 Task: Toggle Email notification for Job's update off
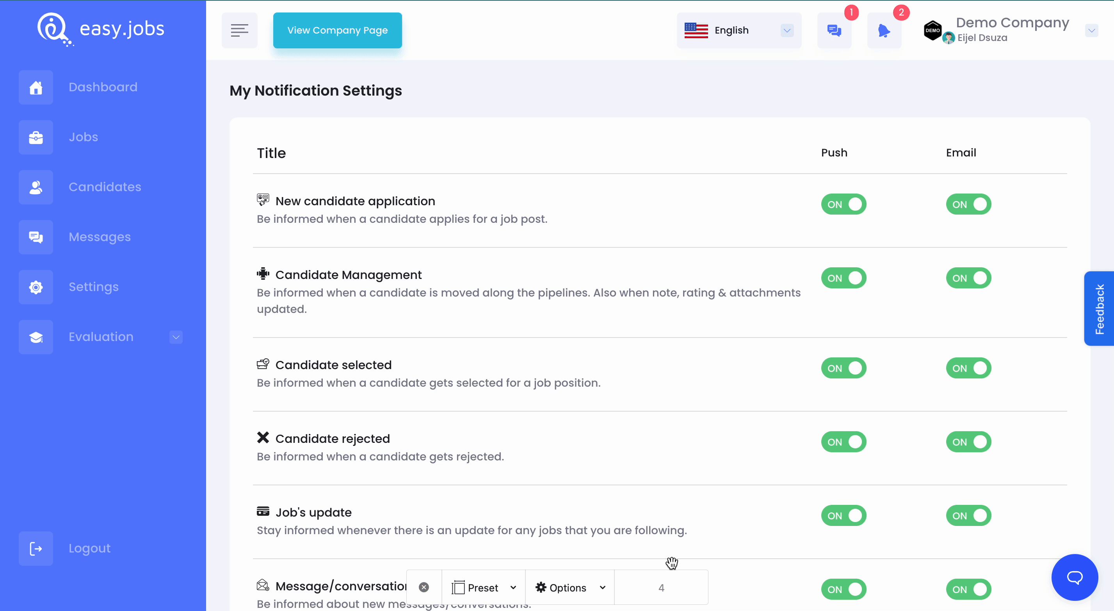(x=968, y=515)
